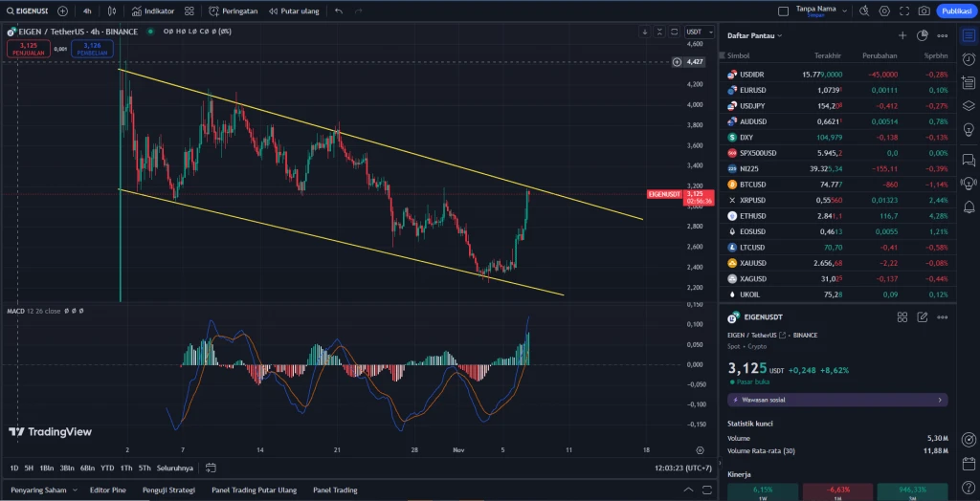This screenshot has height=501, width=980.
Task: Select the ETHUSD watchlist row
Action: pyautogui.click(x=837, y=215)
